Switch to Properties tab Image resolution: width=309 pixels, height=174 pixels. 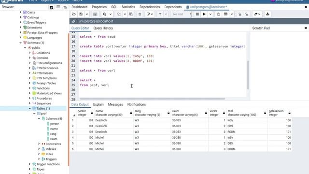[x=99, y=7]
